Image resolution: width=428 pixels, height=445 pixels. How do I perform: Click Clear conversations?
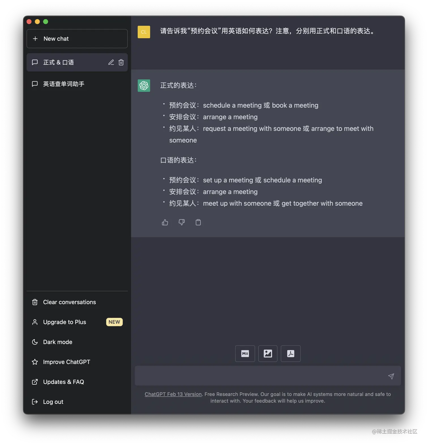point(77,302)
